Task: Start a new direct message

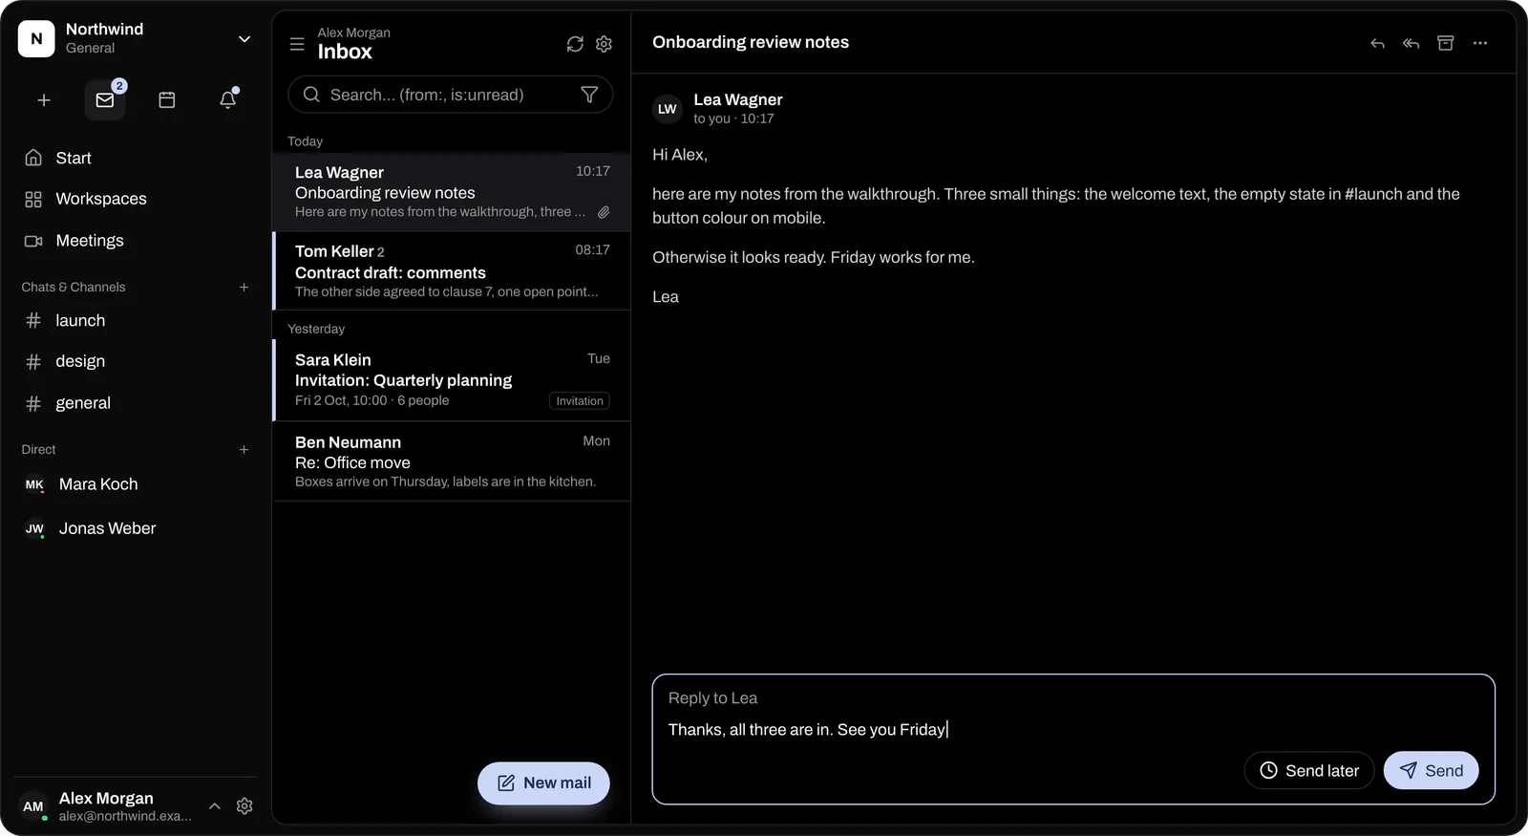Action: coord(244,449)
